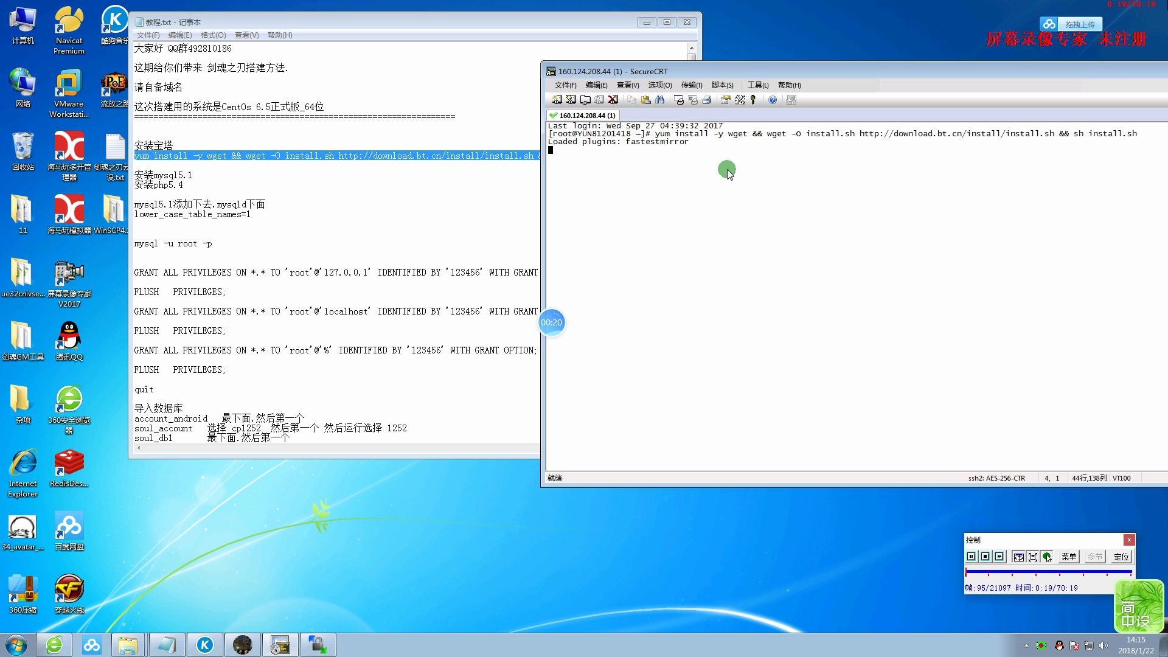Click blue Help question icon in SecureCRT
Viewport: 1168px width, 657px height.
click(x=773, y=100)
